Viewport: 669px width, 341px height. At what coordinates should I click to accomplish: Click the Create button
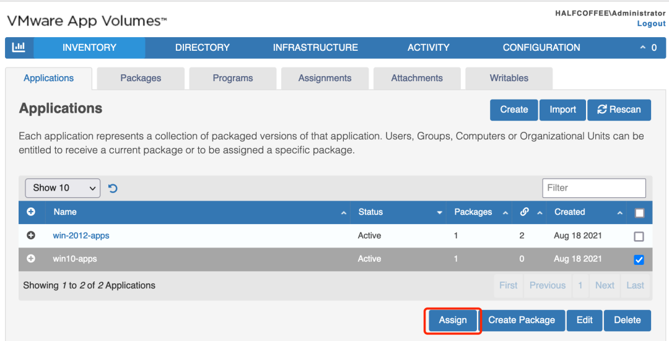tap(514, 110)
